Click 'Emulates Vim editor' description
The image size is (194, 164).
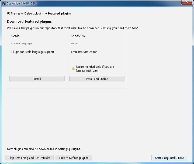pyautogui.click(x=84, y=52)
